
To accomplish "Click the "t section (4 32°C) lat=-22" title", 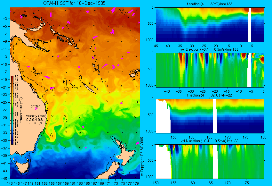I will pos(209,95).
